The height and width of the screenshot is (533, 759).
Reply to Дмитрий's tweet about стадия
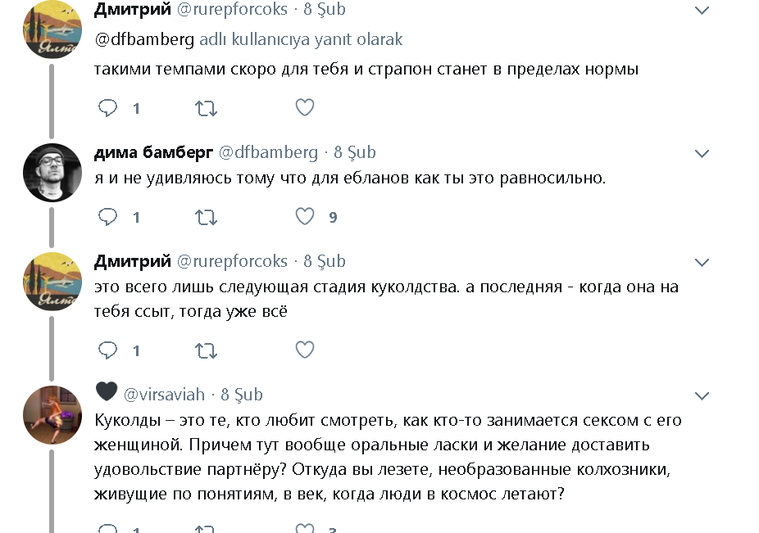[x=108, y=350]
